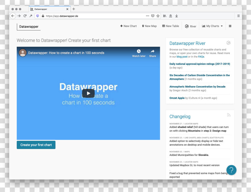The height and width of the screenshot is (192, 251).
Task: Play the Datawrapper tutorial video
Action: [88, 93]
